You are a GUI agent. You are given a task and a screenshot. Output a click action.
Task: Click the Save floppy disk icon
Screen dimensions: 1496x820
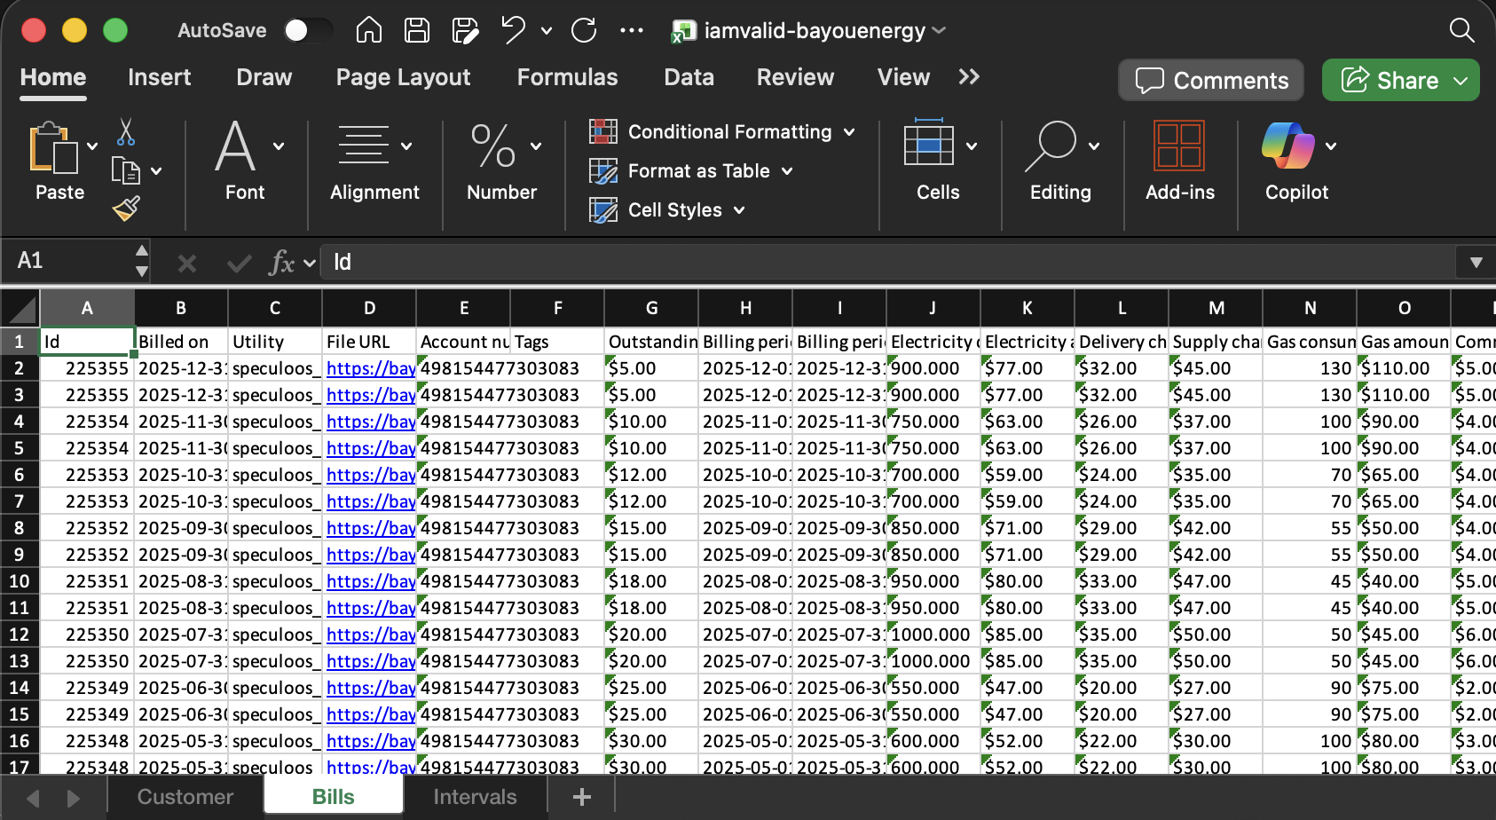tap(417, 30)
